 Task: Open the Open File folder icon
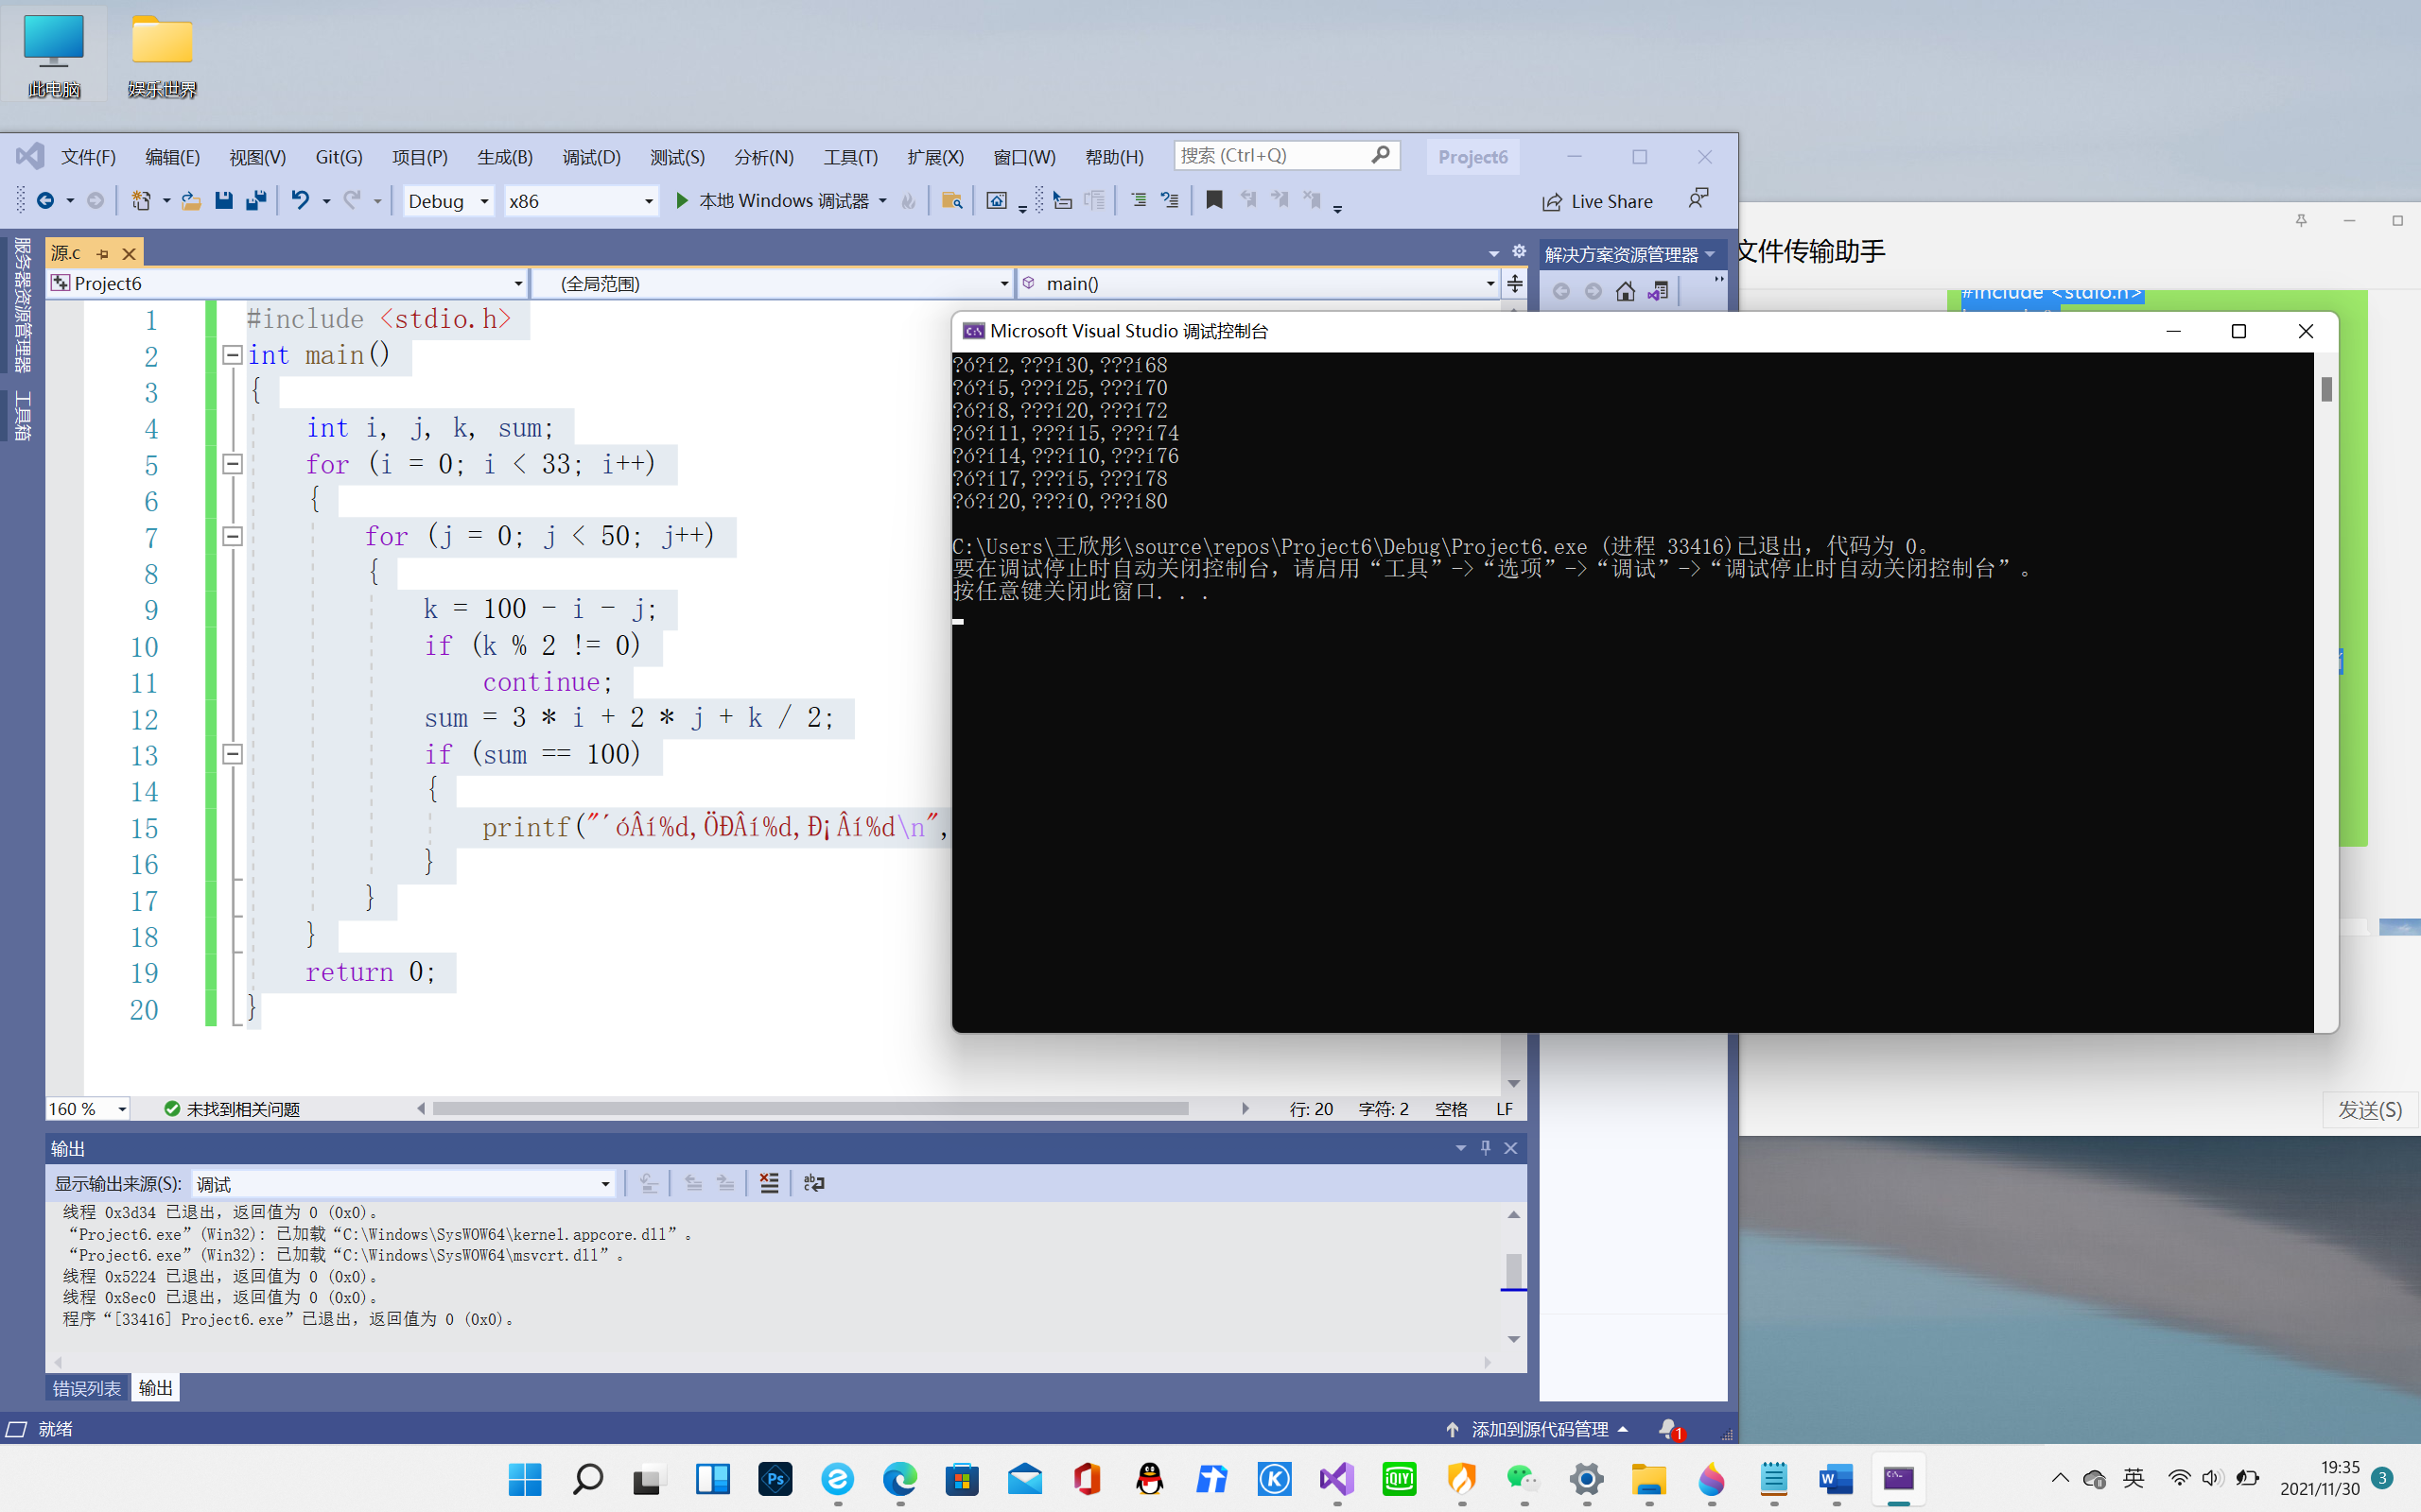(x=190, y=201)
